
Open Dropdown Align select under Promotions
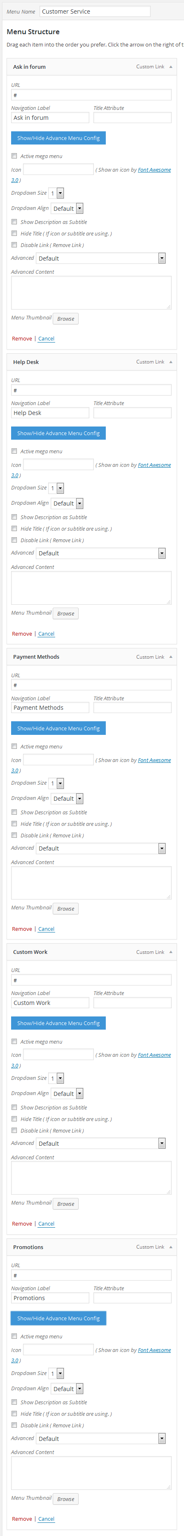pyautogui.click(x=67, y=1389)
